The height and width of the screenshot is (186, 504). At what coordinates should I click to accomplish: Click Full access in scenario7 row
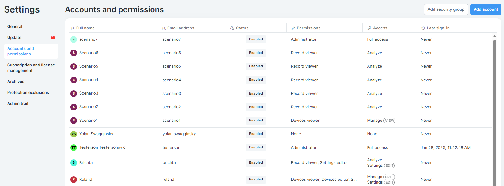point(377,39)
